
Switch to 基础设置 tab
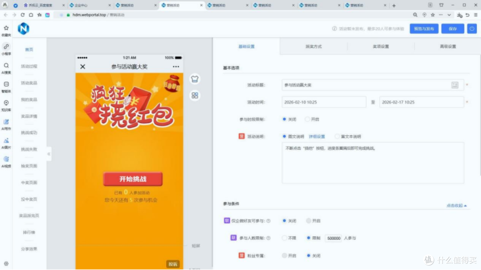[x=246, y=47]
